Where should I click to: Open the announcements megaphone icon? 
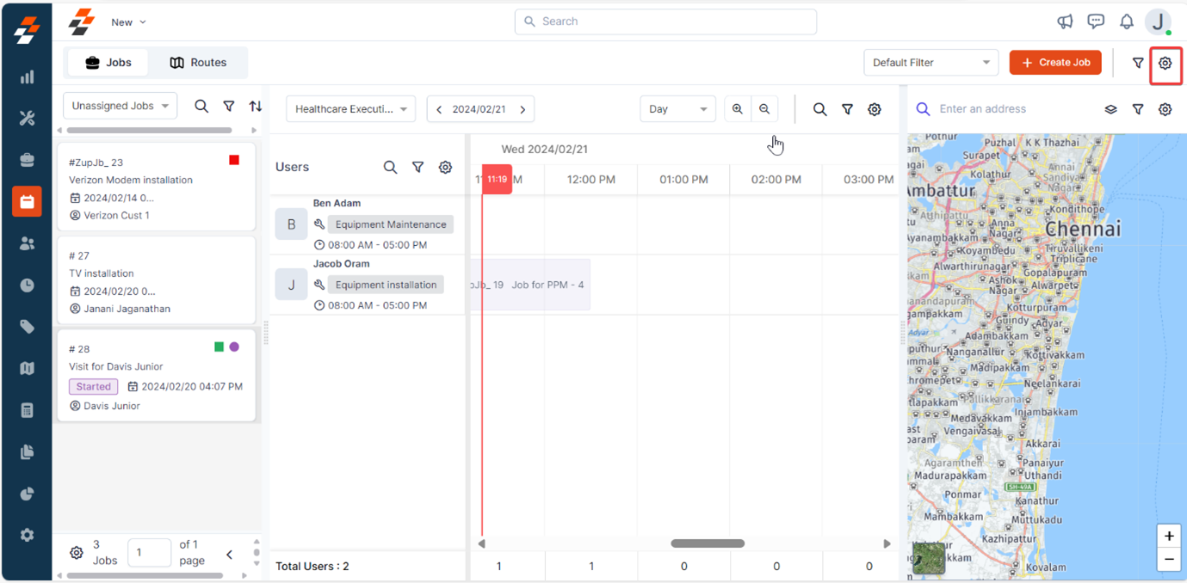(1065, 21)
